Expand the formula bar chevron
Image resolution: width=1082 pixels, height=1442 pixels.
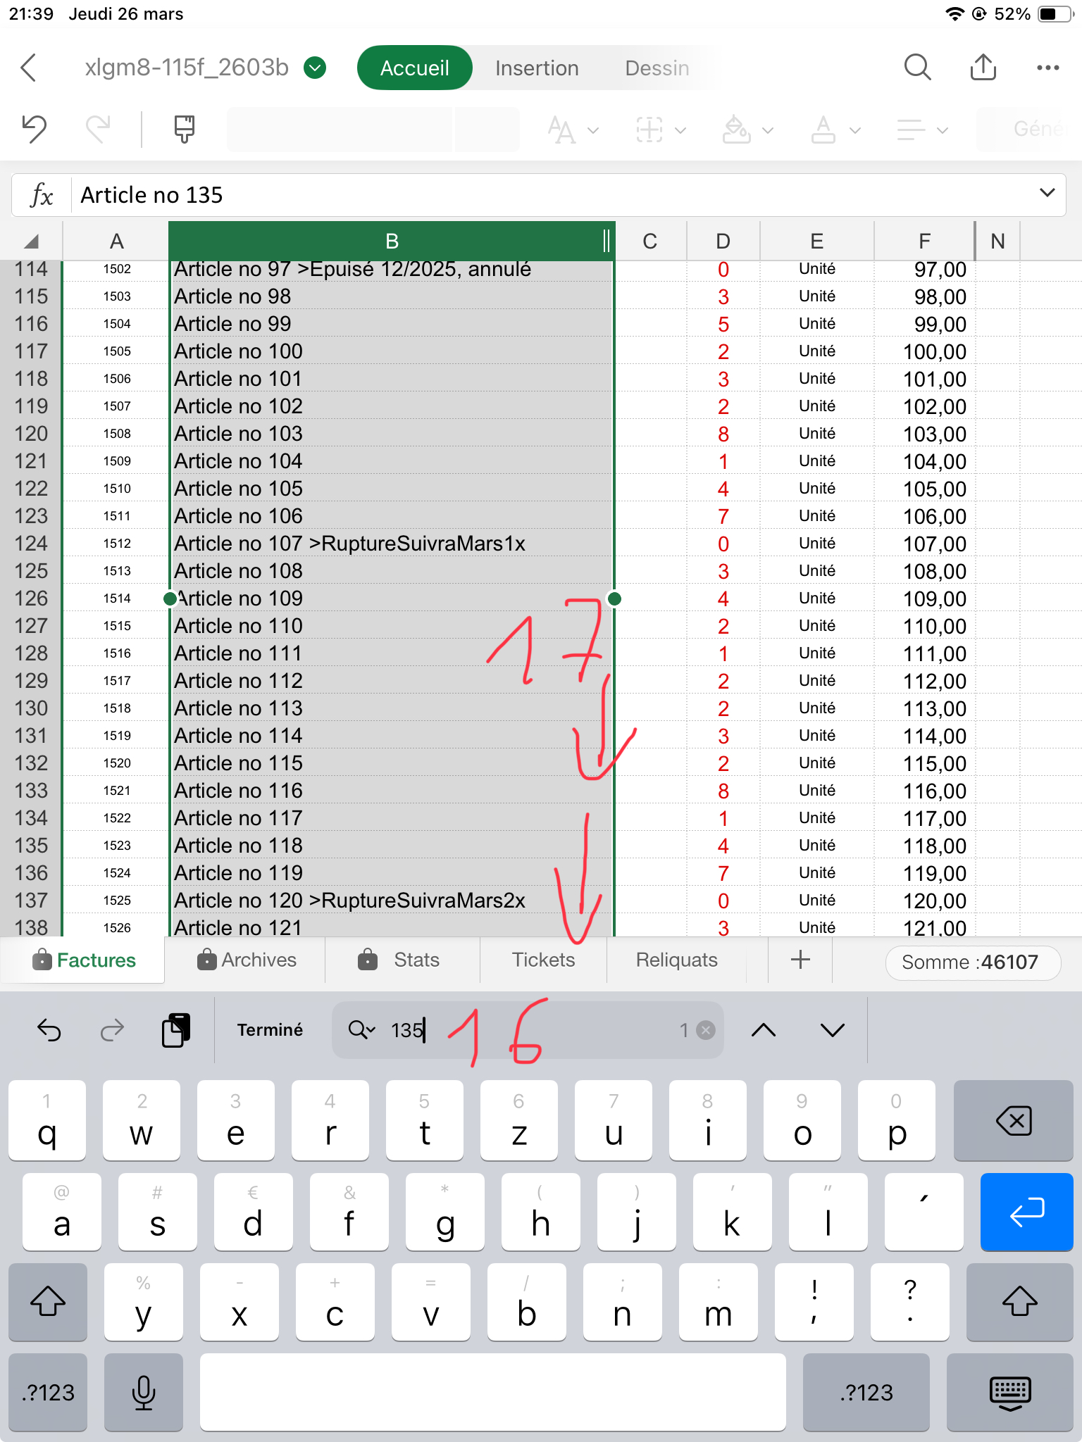tap(1047, 193)
